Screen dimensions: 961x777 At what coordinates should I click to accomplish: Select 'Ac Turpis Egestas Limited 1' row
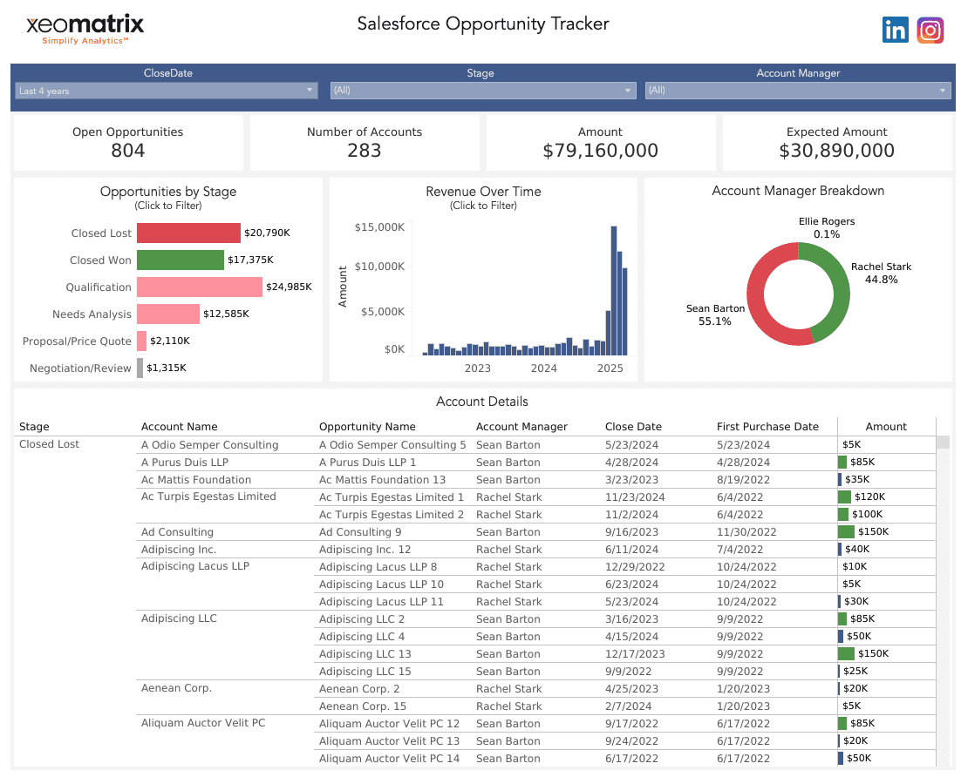click(391, 497)
